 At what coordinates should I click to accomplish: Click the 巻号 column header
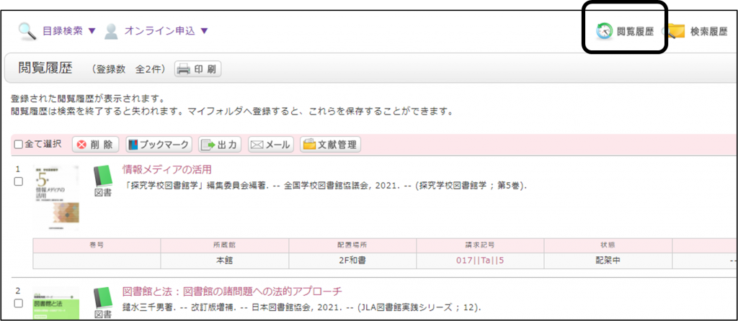click(97, 245)
